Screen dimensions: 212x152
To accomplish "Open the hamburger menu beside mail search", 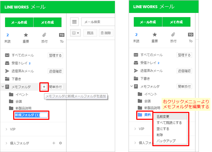I will (75, 22).
